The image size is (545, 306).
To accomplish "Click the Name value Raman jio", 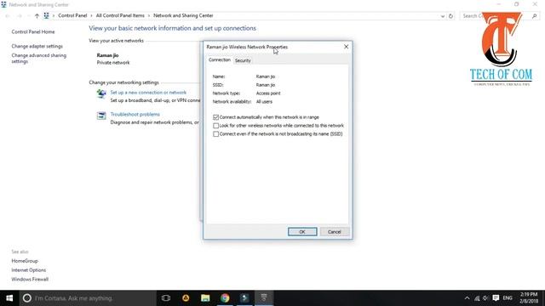I will point(266,76).
